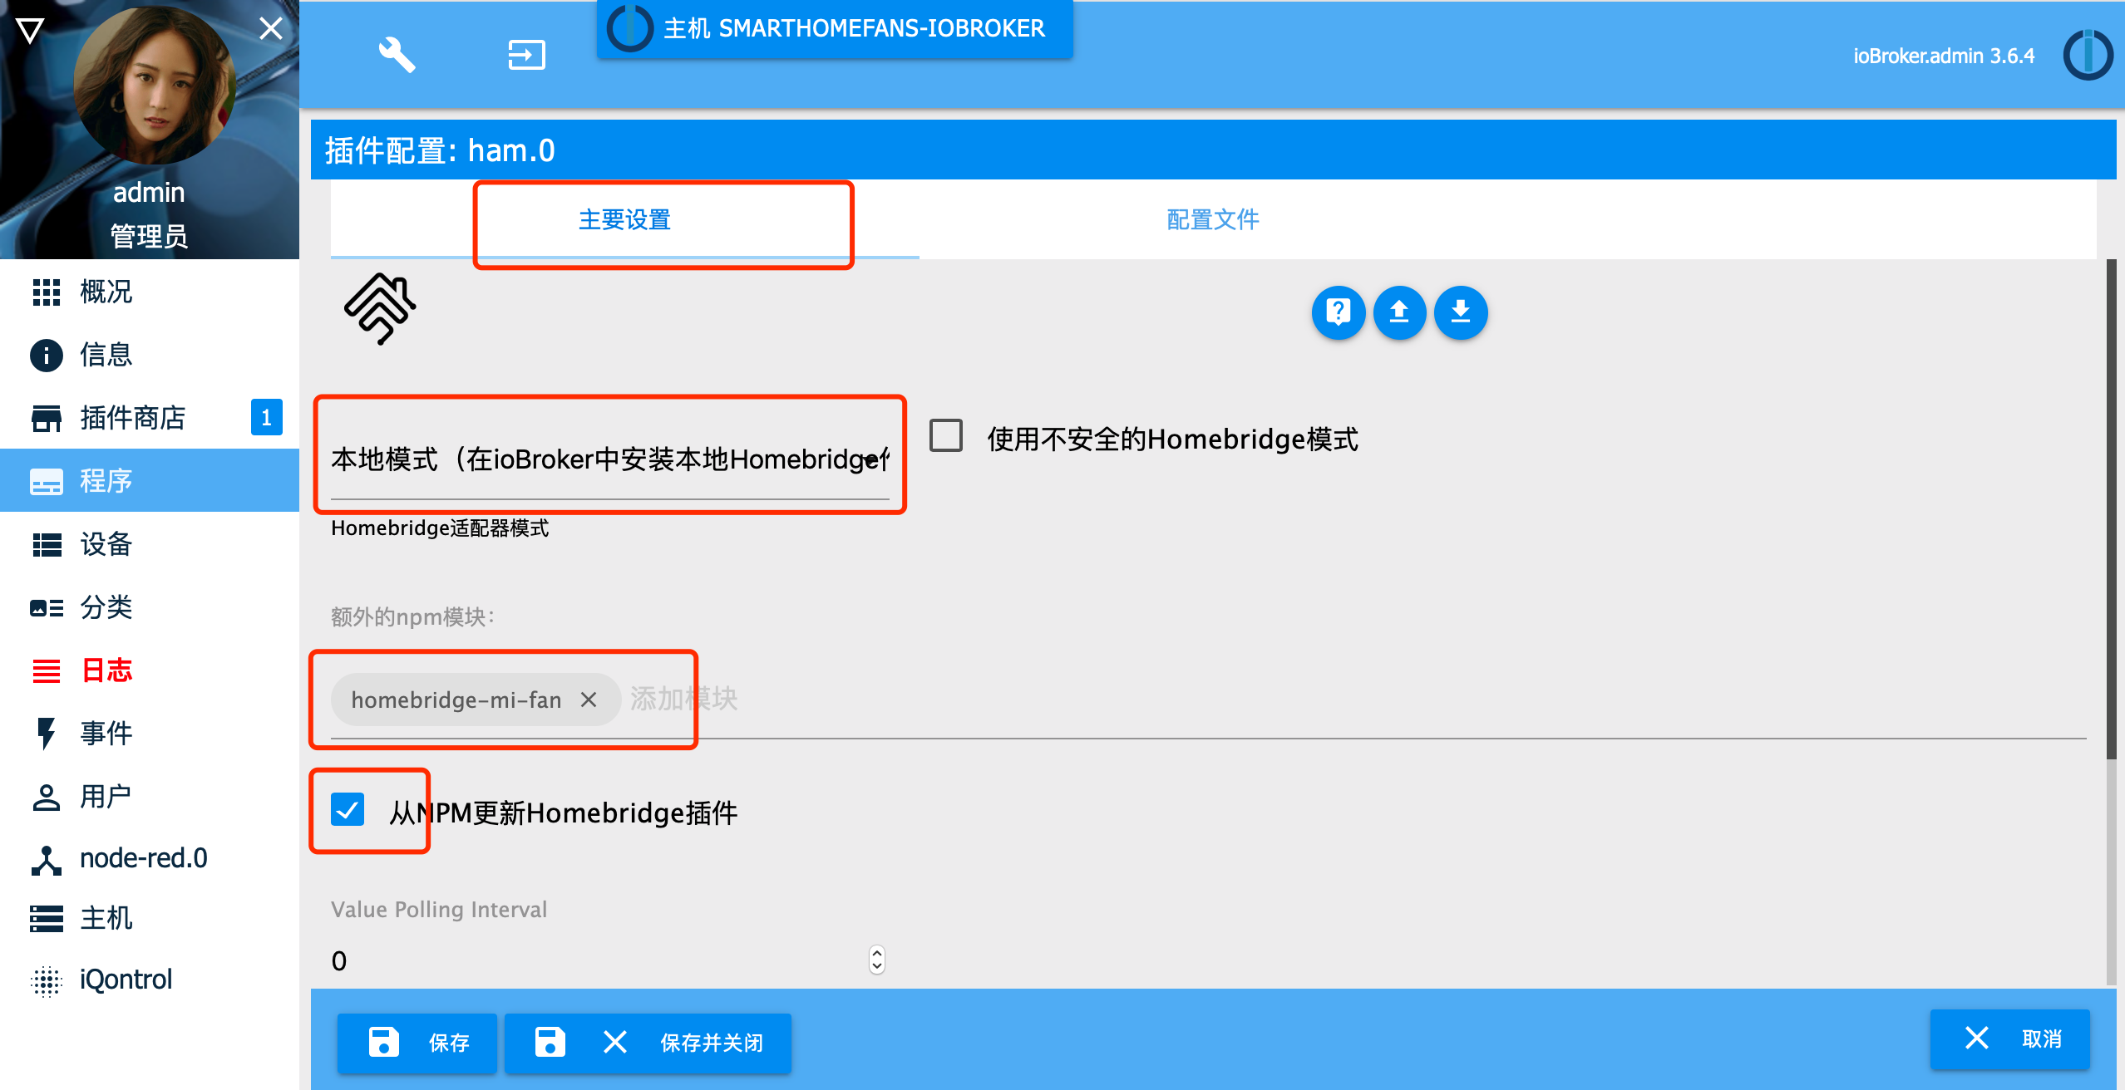Image resolution: width=2125 pixels, height=1090 pixels.
Task: Switch to the 配置文件 tab
Action: 1213,220
